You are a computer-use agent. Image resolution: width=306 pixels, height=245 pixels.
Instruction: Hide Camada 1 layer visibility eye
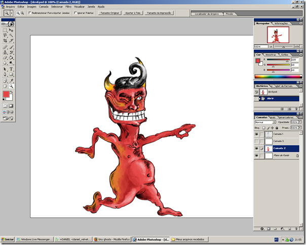tap(256, 134)
